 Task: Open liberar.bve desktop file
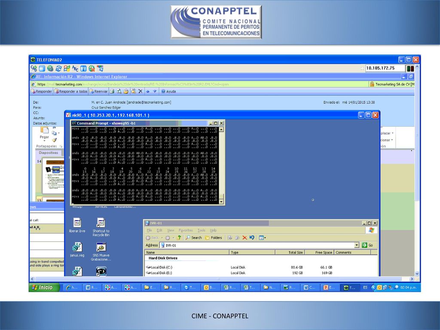pyautogui.click(x=77, y=225)
